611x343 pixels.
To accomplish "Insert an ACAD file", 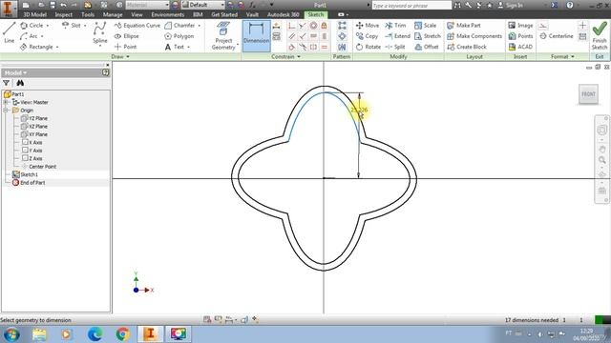I will (x=520, y=47).
